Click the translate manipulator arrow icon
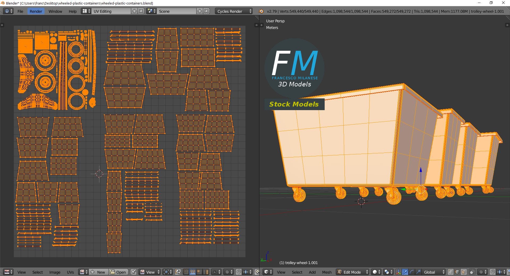Screen dimensions: 510x276 (x=405, y=272)
